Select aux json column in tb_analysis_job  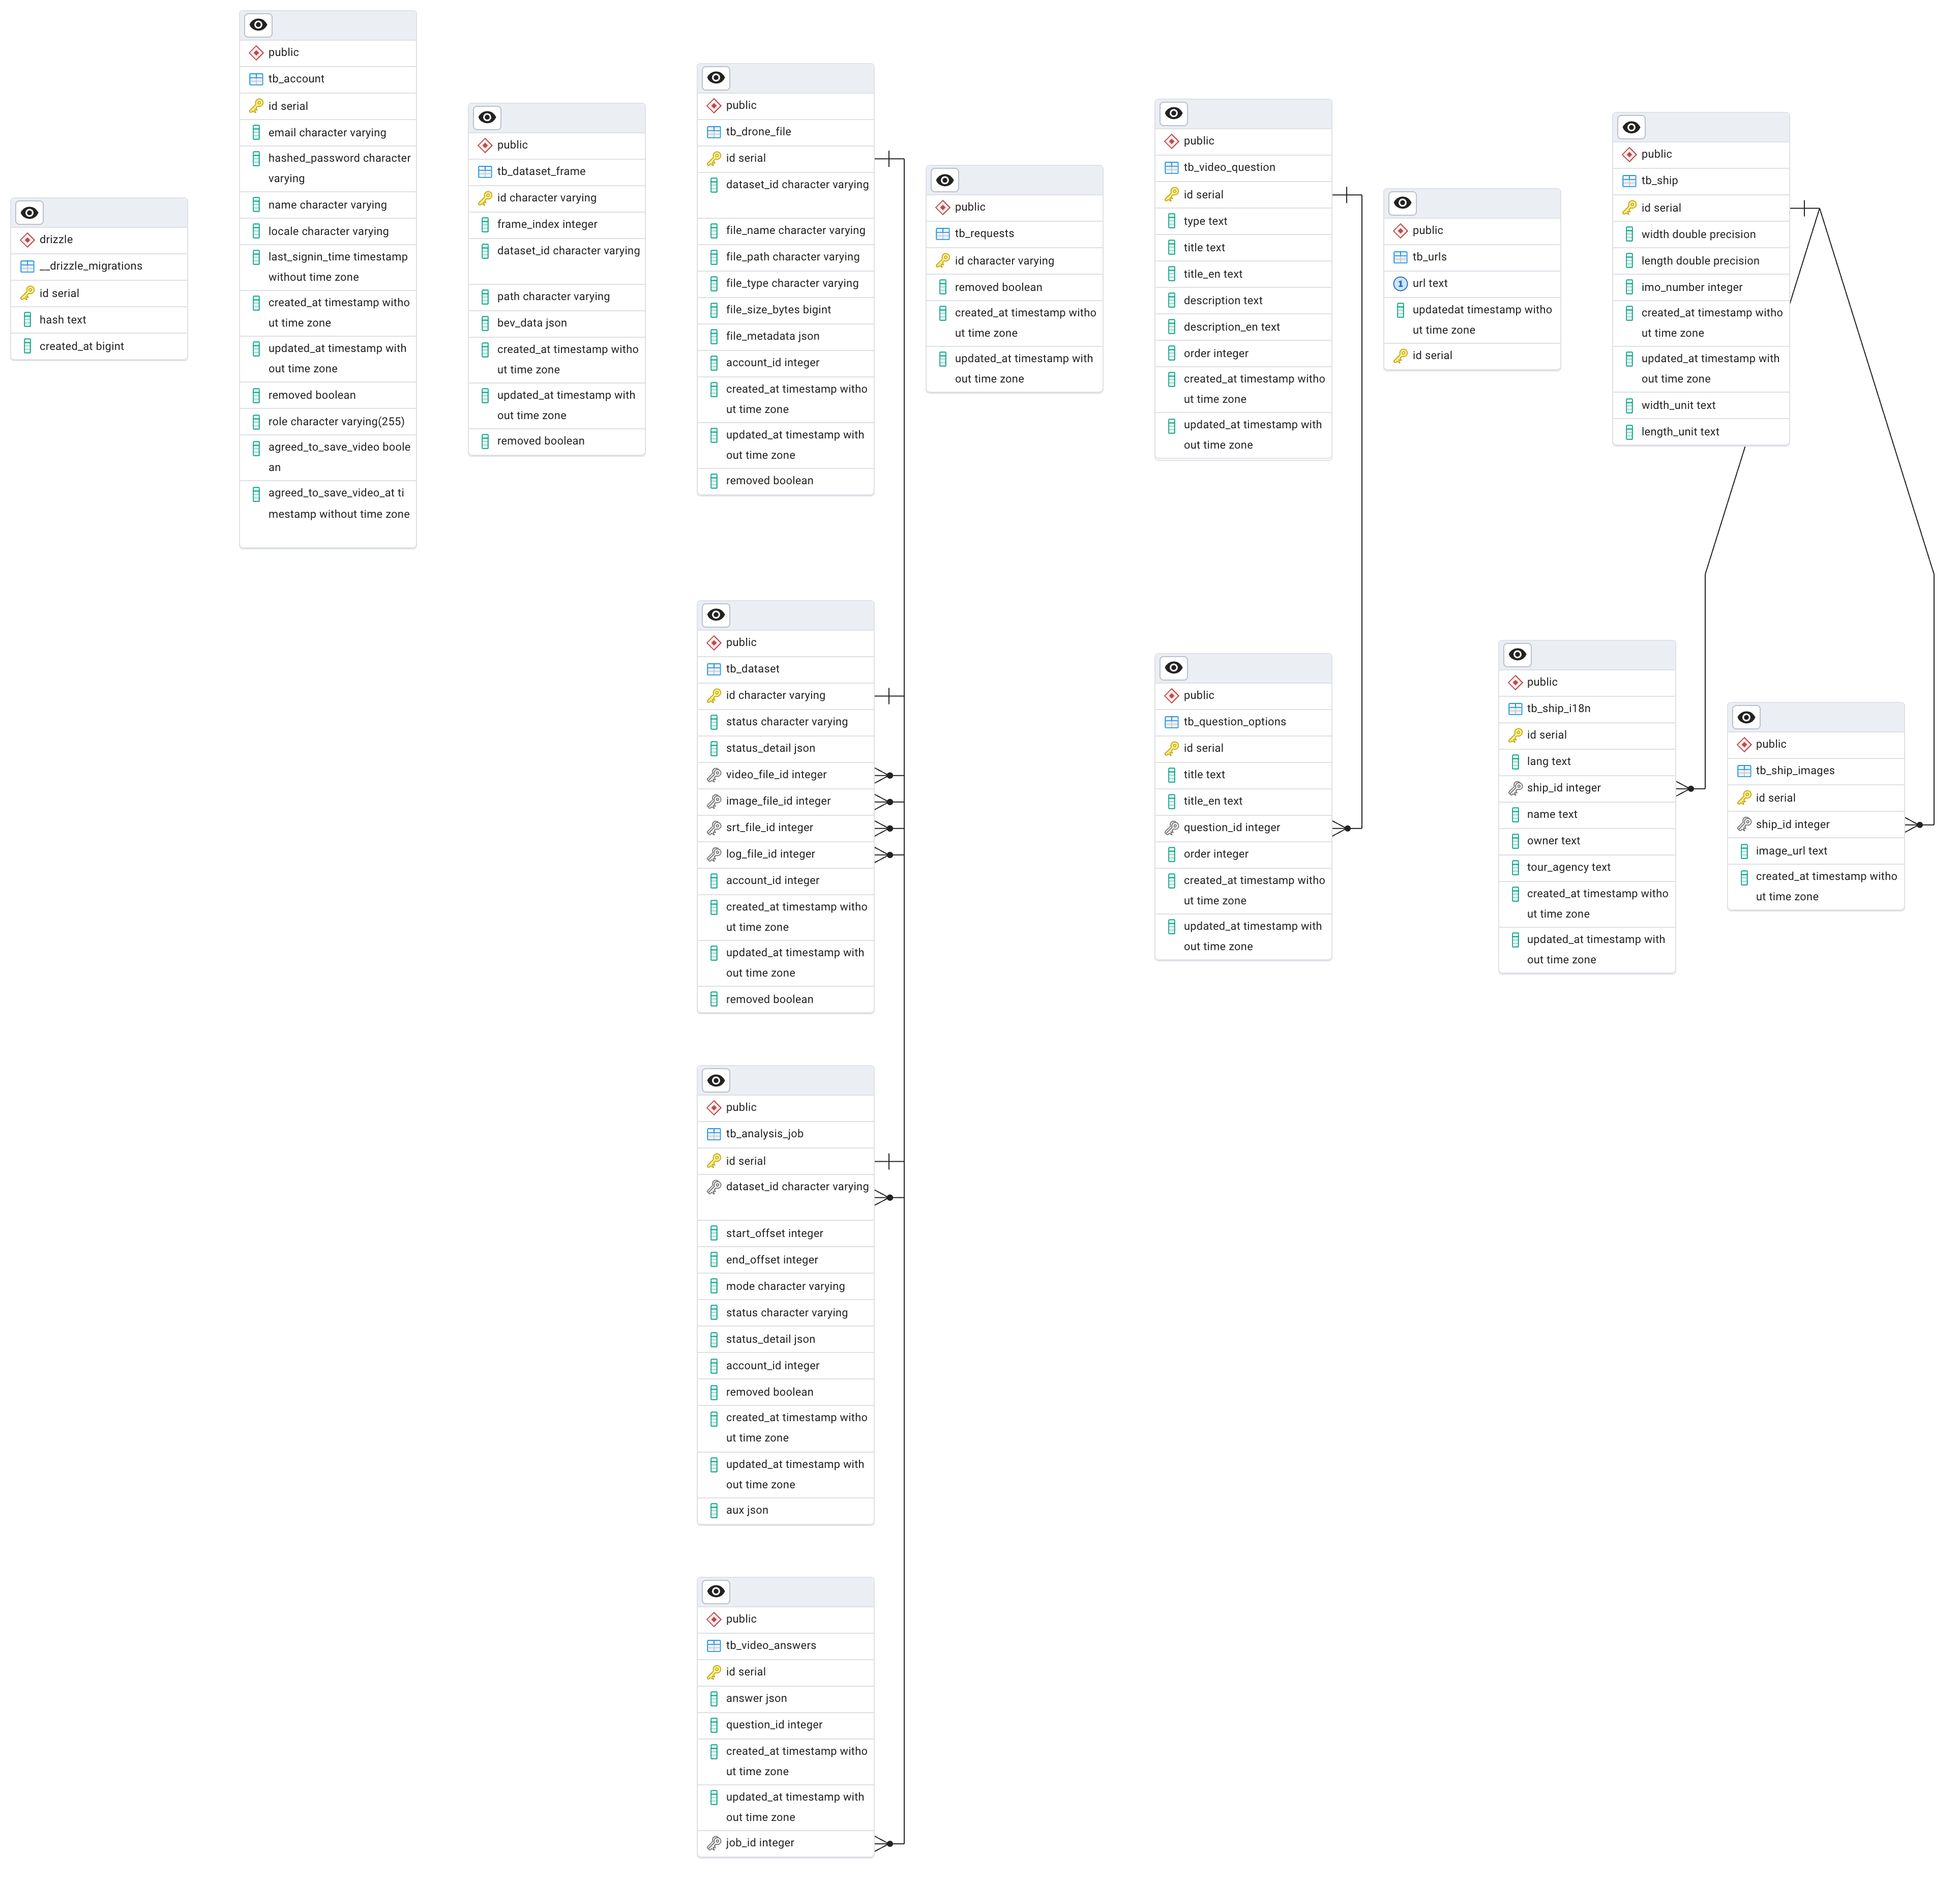coord(785,1510)
